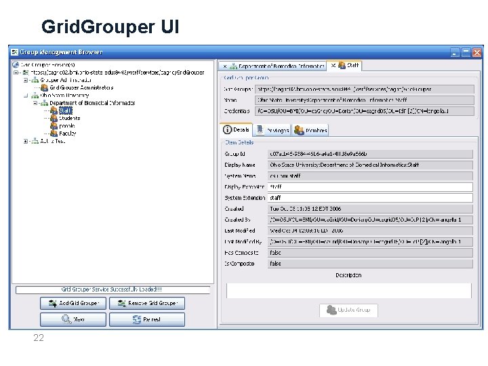Image resolution: width=488 pixels, height=366 pixels.
Task: Click the Has Composite false field
Action: click(x=370, y=253)
